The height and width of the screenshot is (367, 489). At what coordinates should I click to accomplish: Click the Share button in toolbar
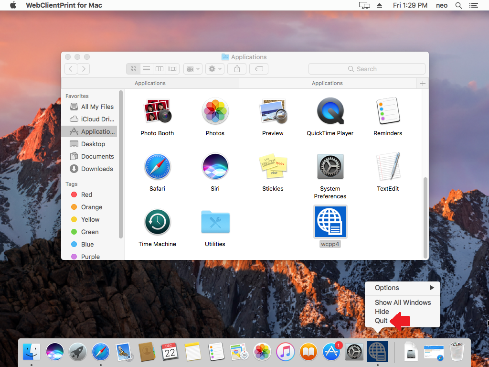point(237,69)
